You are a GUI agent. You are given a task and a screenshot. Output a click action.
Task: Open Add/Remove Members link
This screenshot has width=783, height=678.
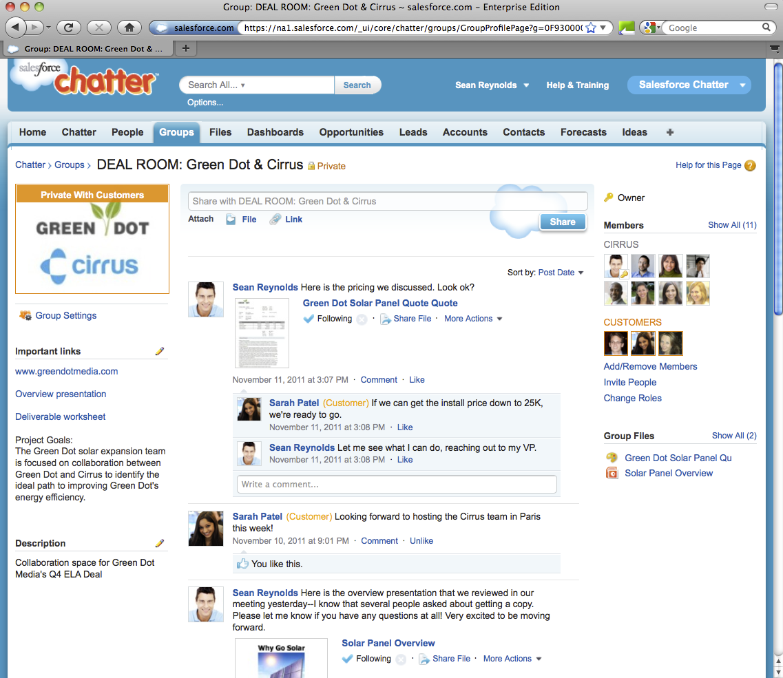(x=650, y=366)
